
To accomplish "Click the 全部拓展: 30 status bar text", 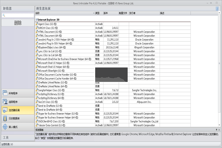I will (7, 144).
